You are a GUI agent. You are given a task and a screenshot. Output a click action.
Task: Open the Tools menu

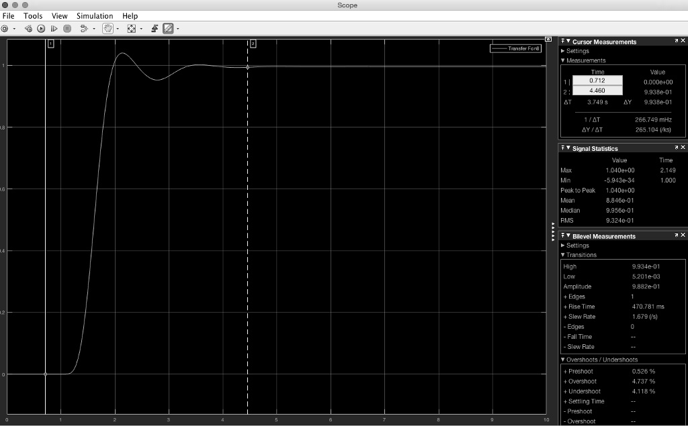pyautogui.click(x=33, y=15)
